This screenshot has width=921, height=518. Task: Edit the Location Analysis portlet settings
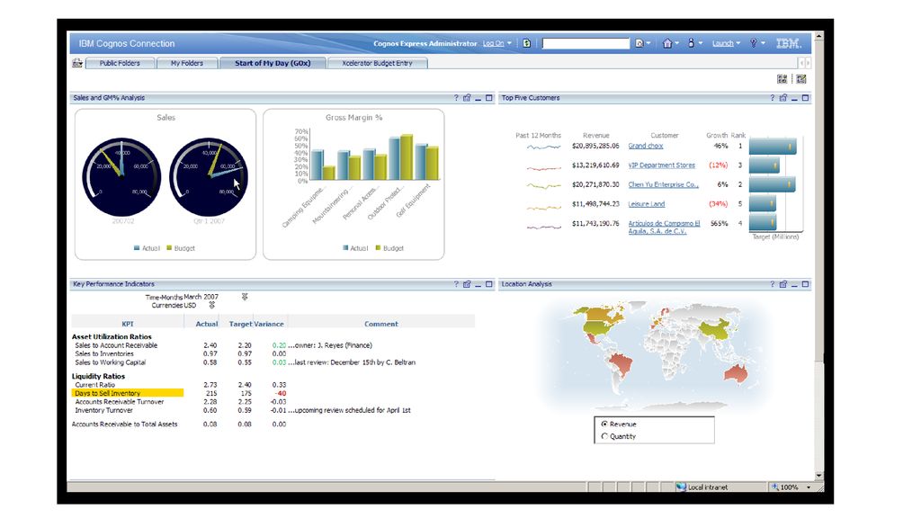(783, 284)
